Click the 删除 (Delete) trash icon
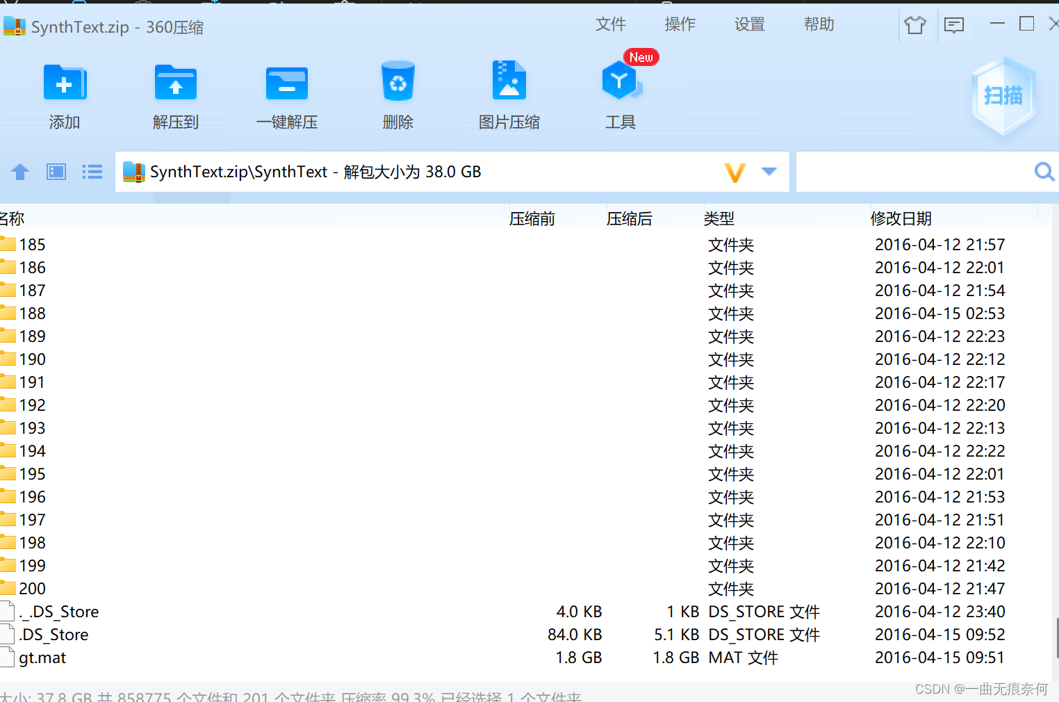Viewport: 1059px width, 702px height. 397,94
